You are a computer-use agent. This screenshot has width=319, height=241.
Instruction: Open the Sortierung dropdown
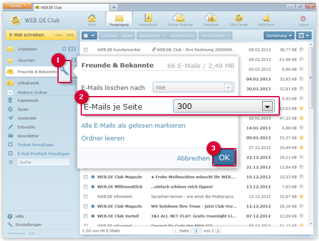click(x=279, y=35)
